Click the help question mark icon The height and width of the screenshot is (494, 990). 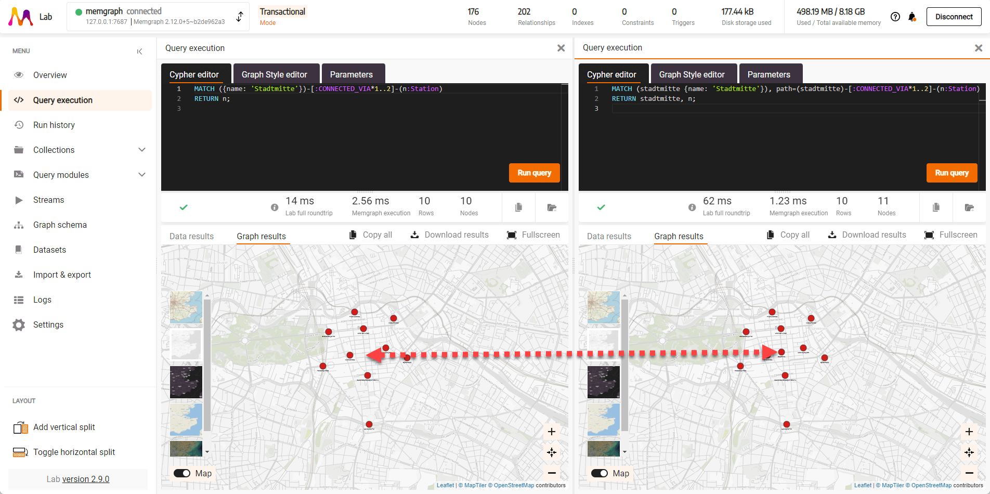click(x=895, y=17)
